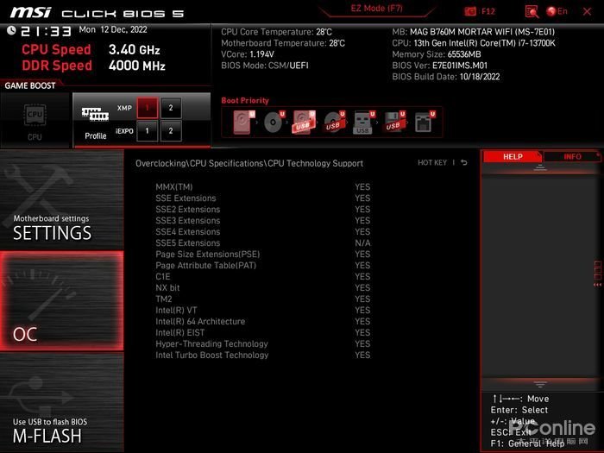Select the optical disc boot device icon

coord(274,123)
